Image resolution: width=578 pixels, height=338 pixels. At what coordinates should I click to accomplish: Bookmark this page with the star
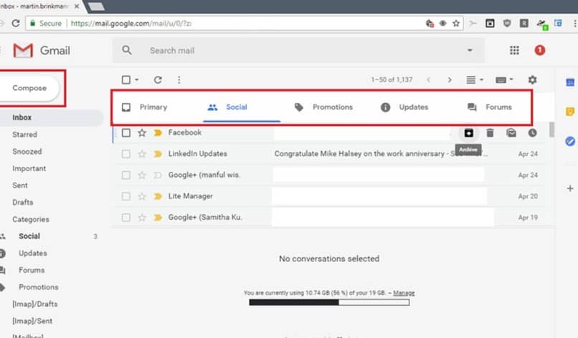tap(456, 23)
